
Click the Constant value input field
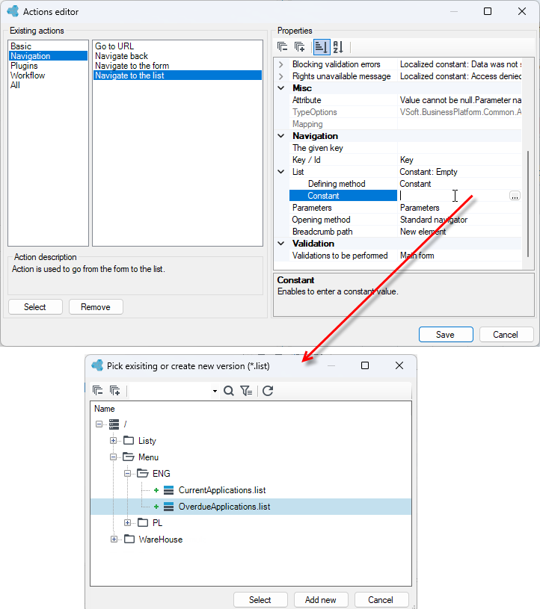coord(453,196)
